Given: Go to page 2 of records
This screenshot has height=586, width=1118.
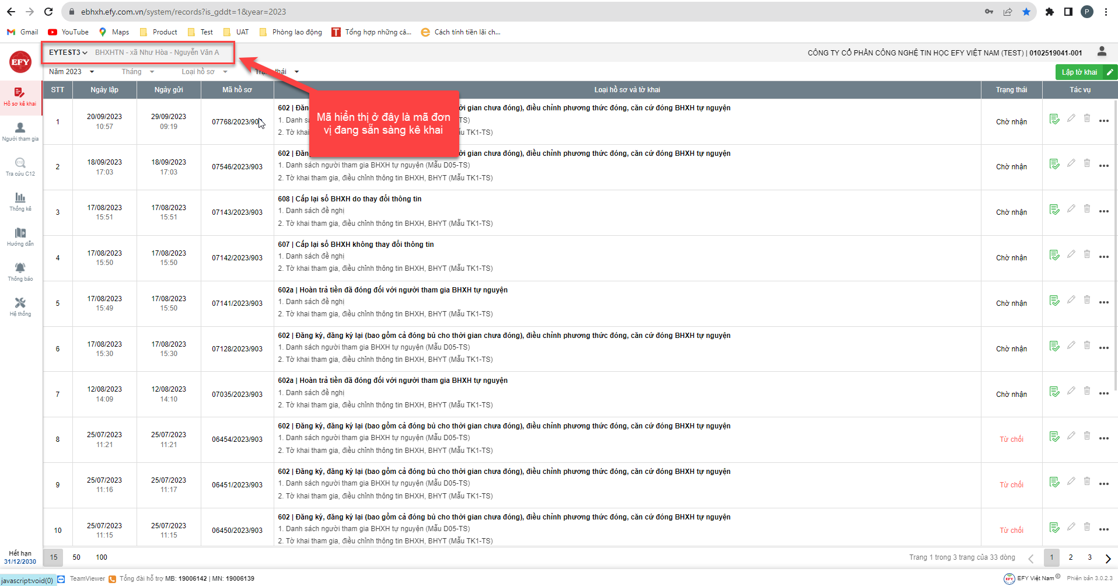Looking at the screenshot, I should (x=1071, y=557).
